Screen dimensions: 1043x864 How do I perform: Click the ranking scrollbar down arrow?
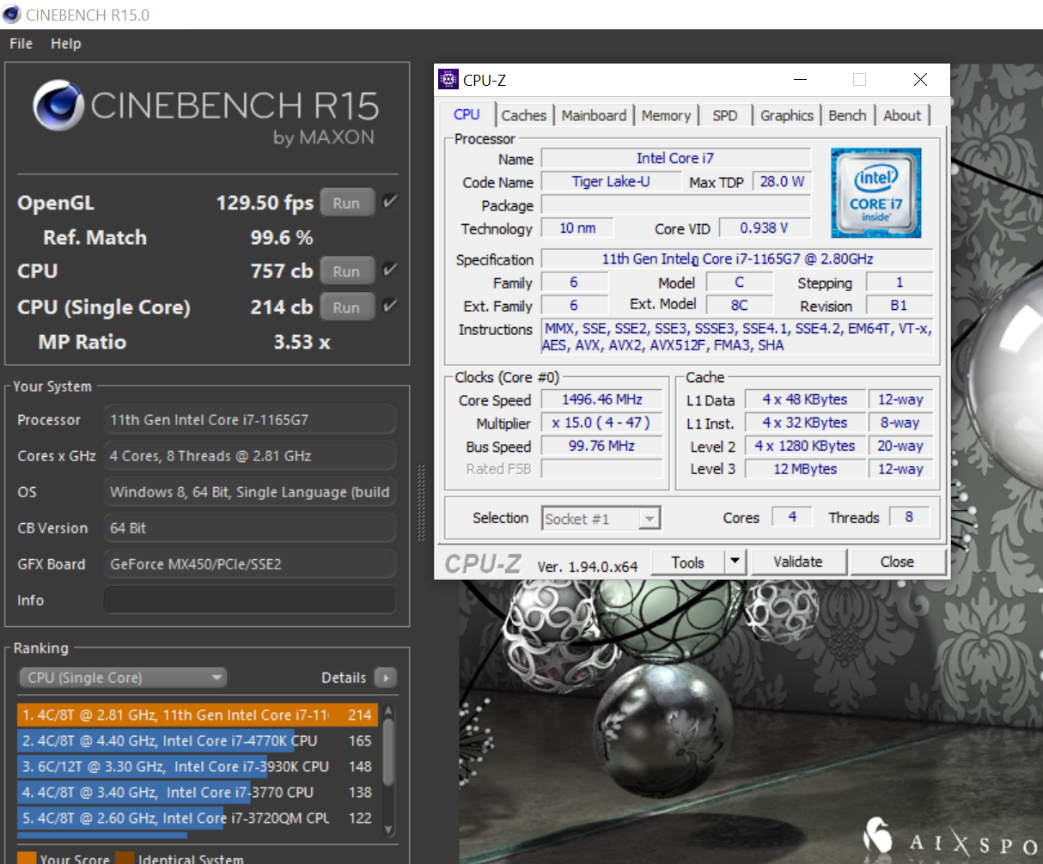point(388,830)
